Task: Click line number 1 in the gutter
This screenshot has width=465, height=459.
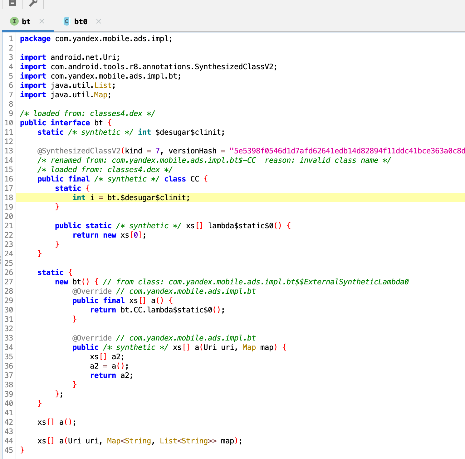Action: tap(11, 38)
